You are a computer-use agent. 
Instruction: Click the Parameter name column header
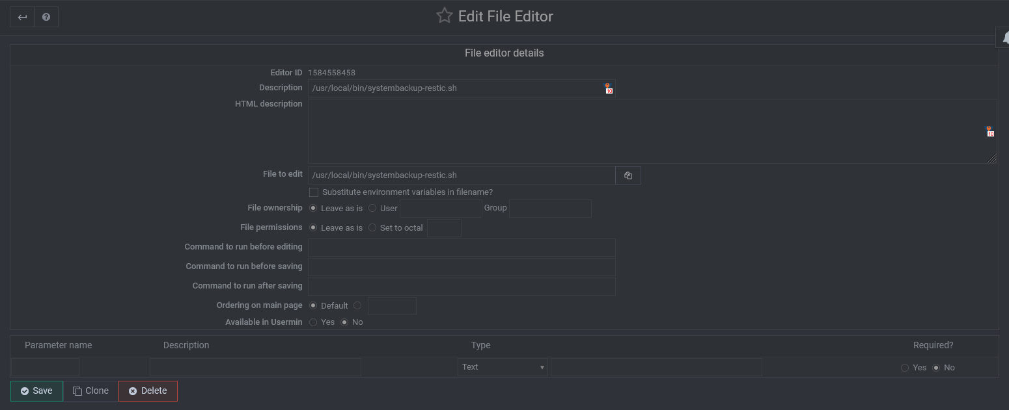57,345
